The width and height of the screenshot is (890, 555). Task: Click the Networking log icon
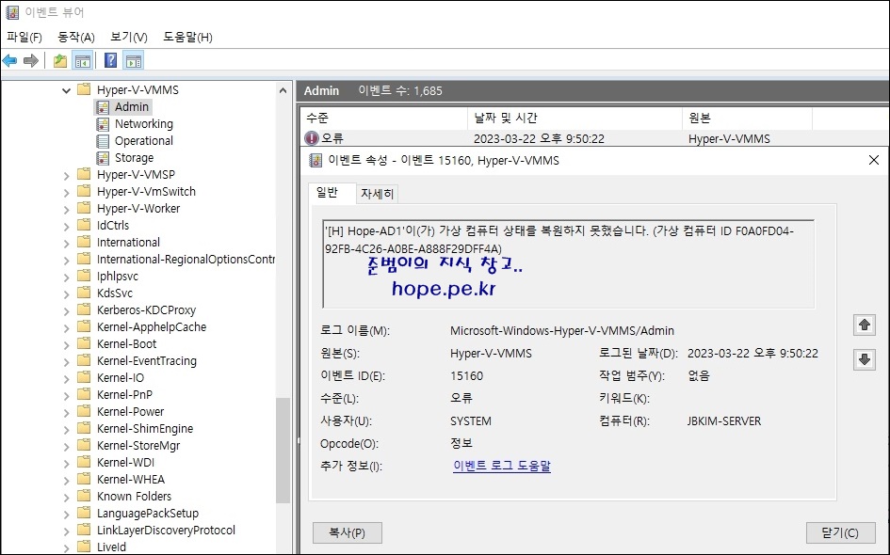click(103, 124)
